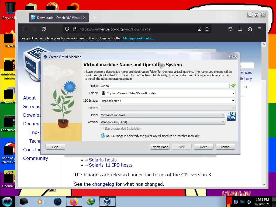
Task: Toggle the Skip Unattended Installation checkbox
Action: point(102,129)
